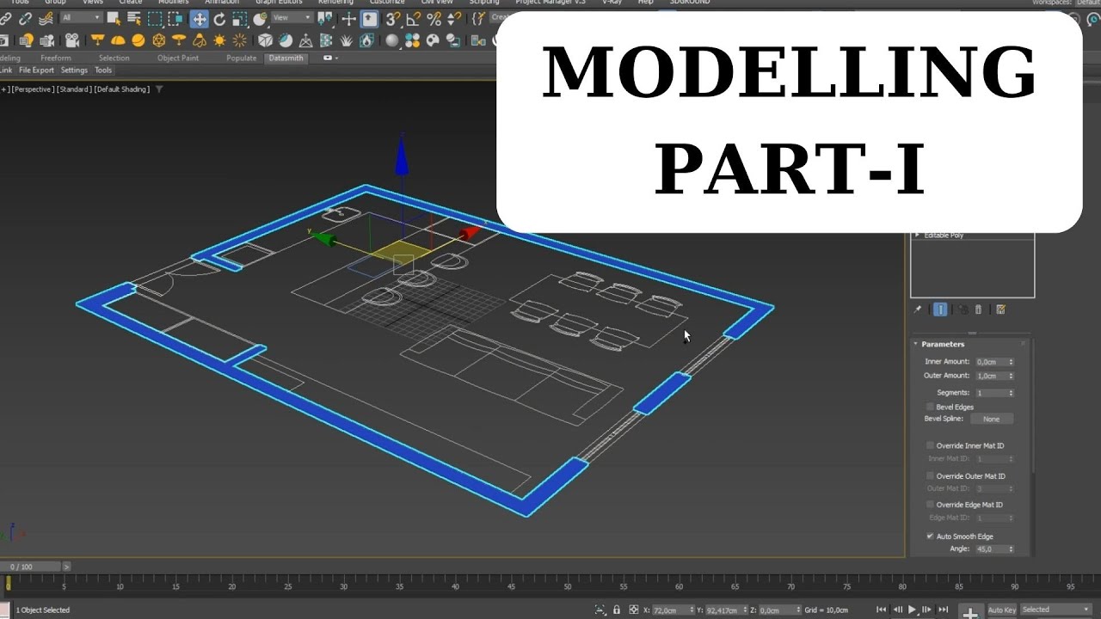Click the Unlink Selection chain icon

coord(25,18)
